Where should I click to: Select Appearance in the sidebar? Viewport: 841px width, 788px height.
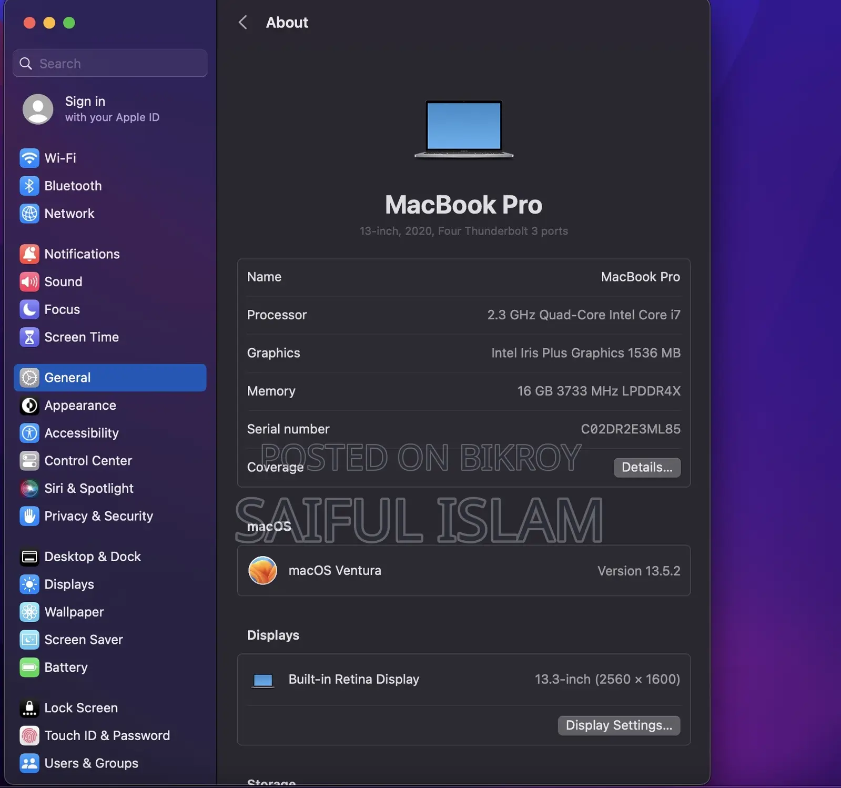(x=110, y=406)
